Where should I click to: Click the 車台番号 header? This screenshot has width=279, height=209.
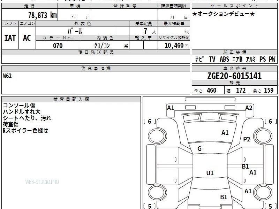(234, 68)
